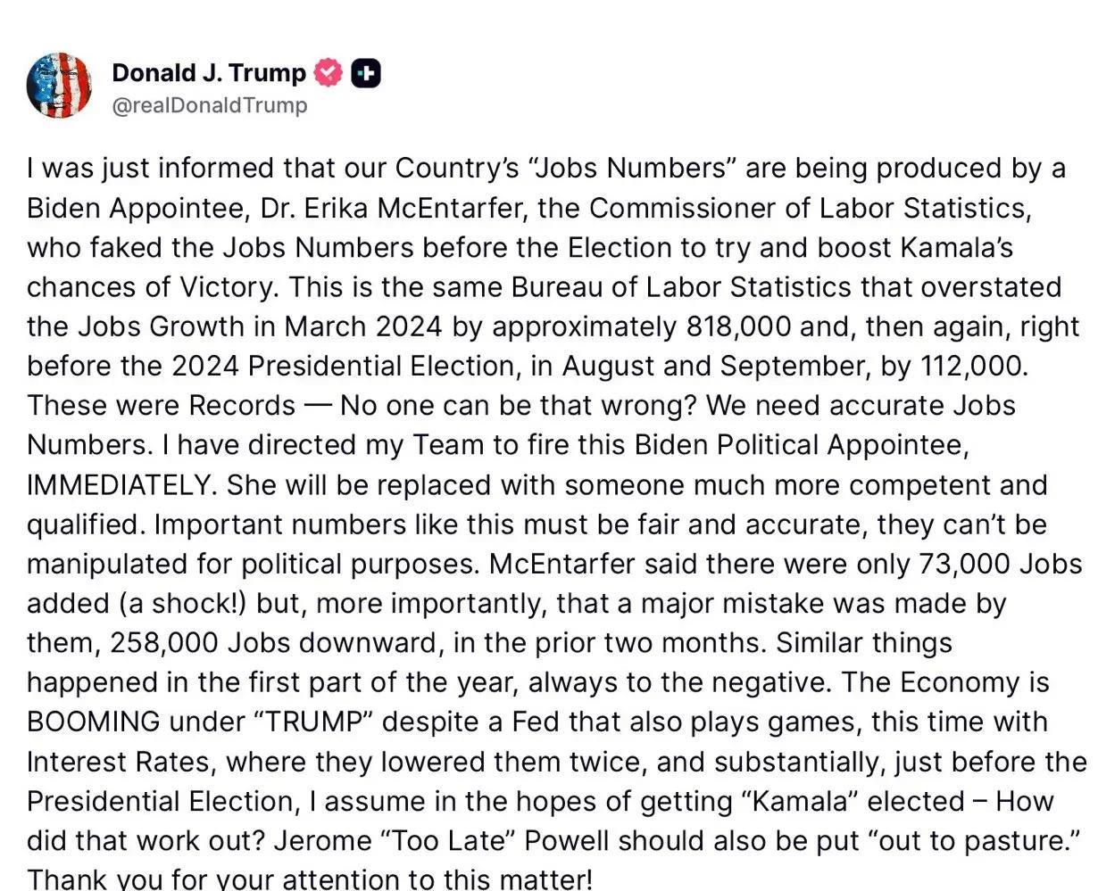Click the quoted nickname "Too Late"

498,840
